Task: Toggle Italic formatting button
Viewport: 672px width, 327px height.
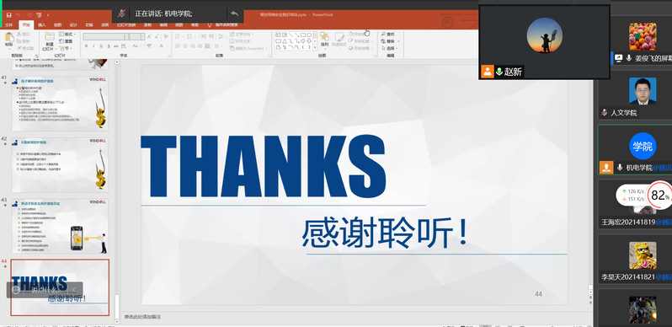Action: 93,46
